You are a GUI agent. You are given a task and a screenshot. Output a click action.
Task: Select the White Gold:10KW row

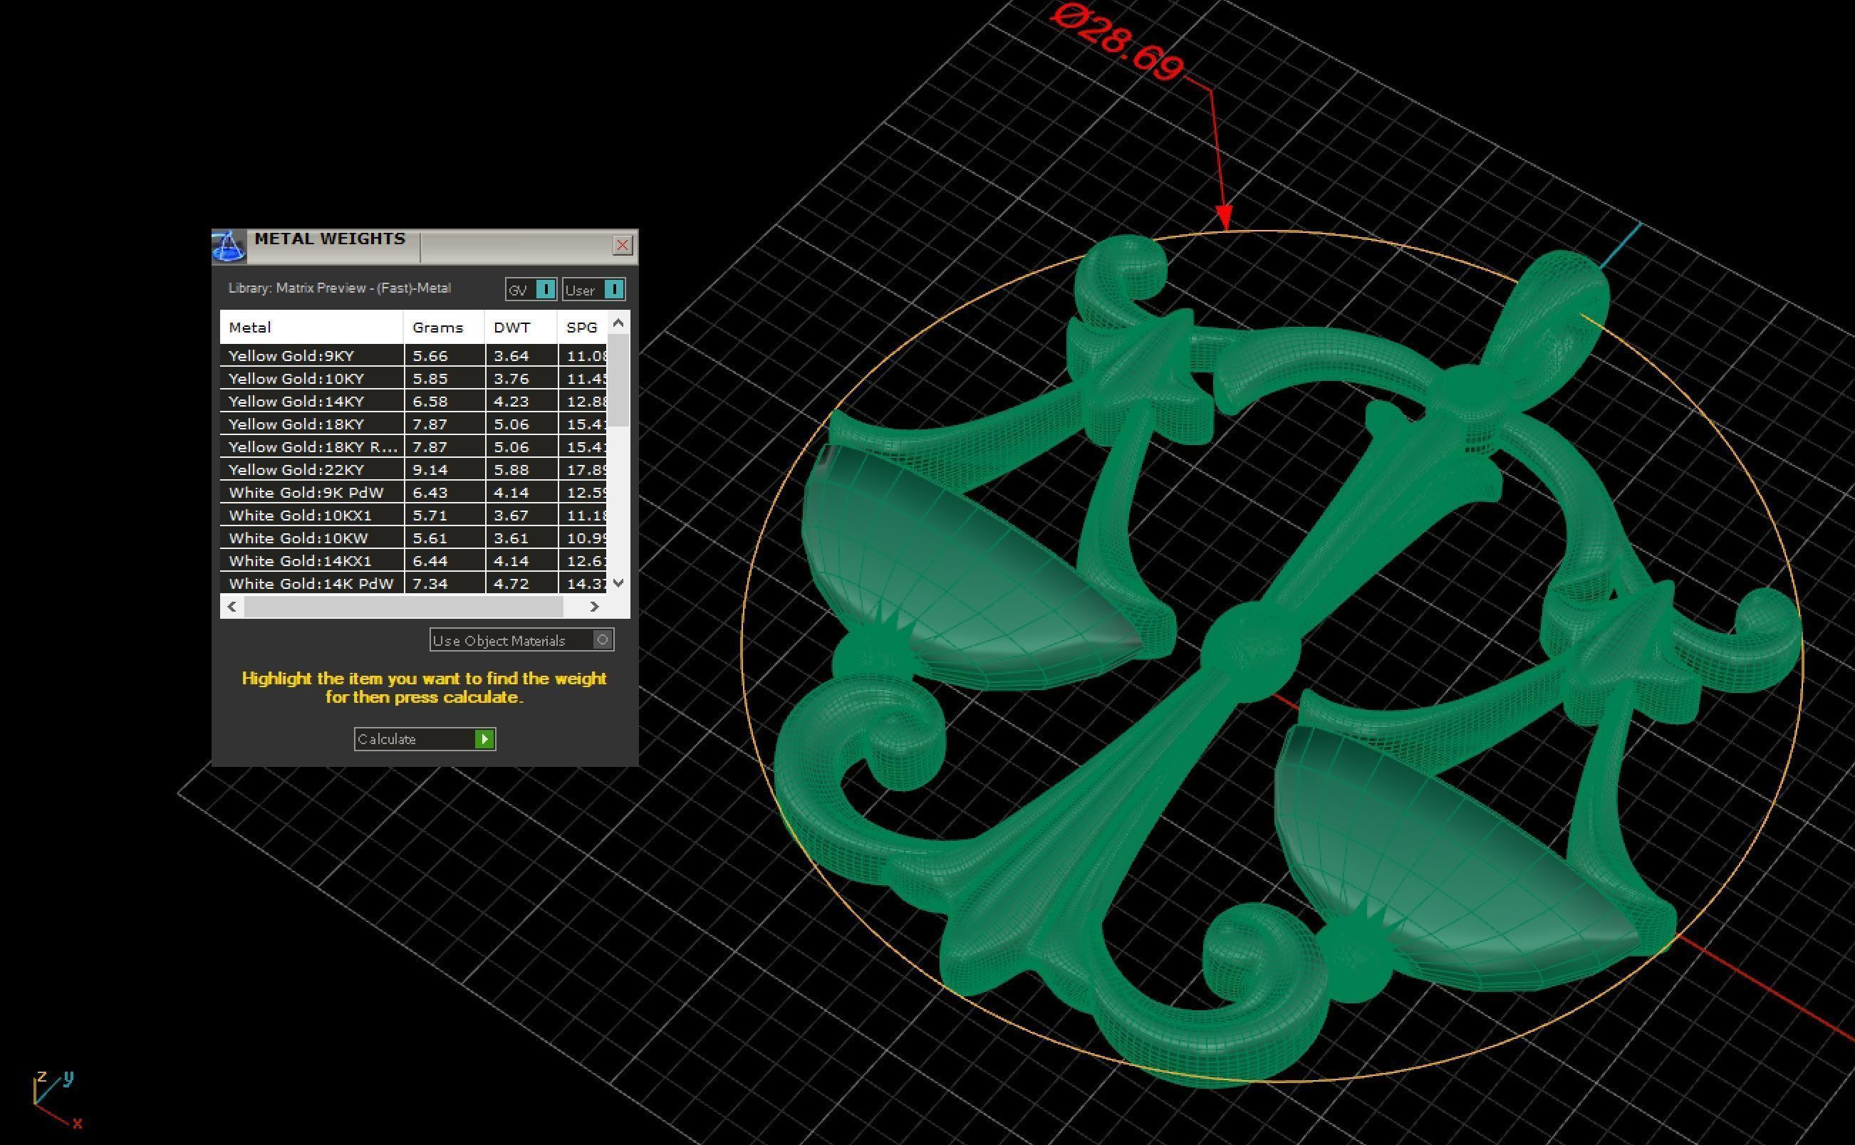[415, 538]
